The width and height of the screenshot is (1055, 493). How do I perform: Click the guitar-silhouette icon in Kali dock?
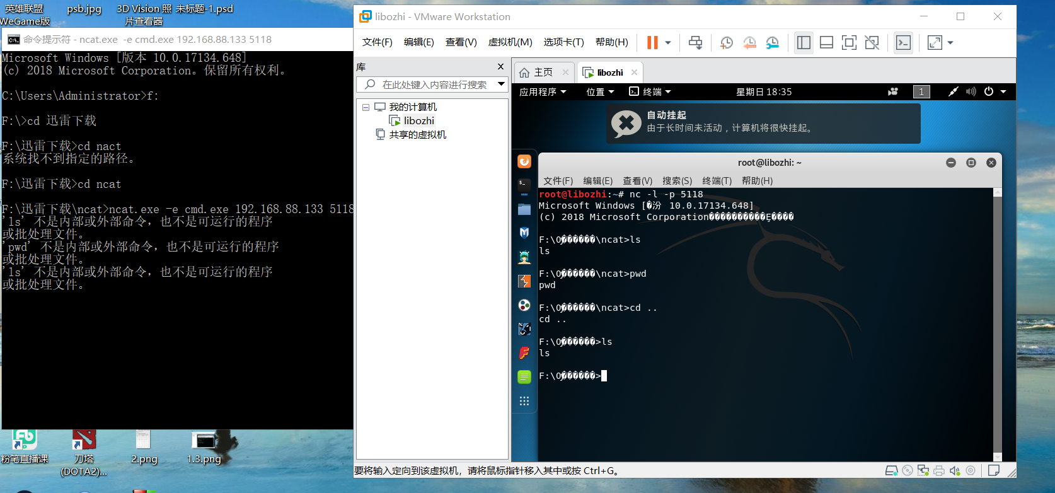524,329
